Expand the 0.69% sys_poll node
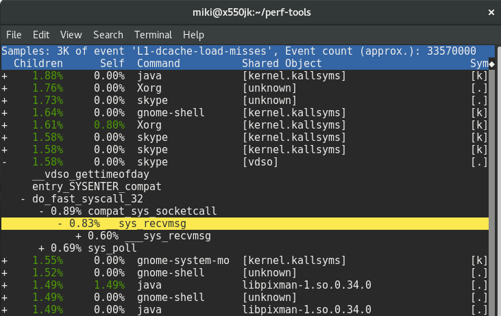 point(42,248)
